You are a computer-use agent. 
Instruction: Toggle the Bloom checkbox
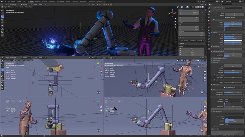213,32
